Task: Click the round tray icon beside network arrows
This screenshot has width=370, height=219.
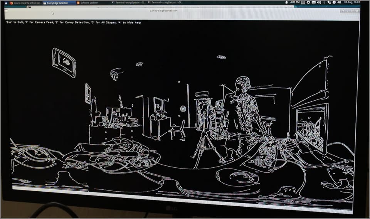Action: (334, 2)
